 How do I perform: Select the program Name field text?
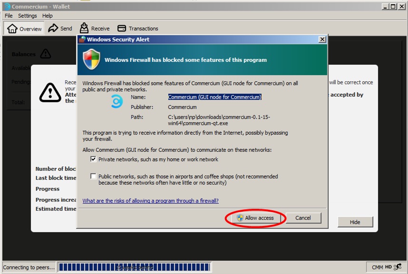tap(214, 97)
